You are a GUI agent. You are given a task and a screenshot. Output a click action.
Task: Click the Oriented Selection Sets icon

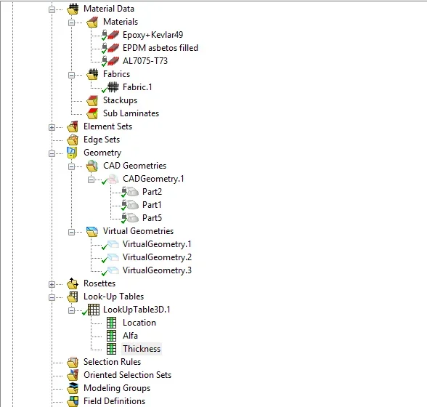click(x=73, y=375)
